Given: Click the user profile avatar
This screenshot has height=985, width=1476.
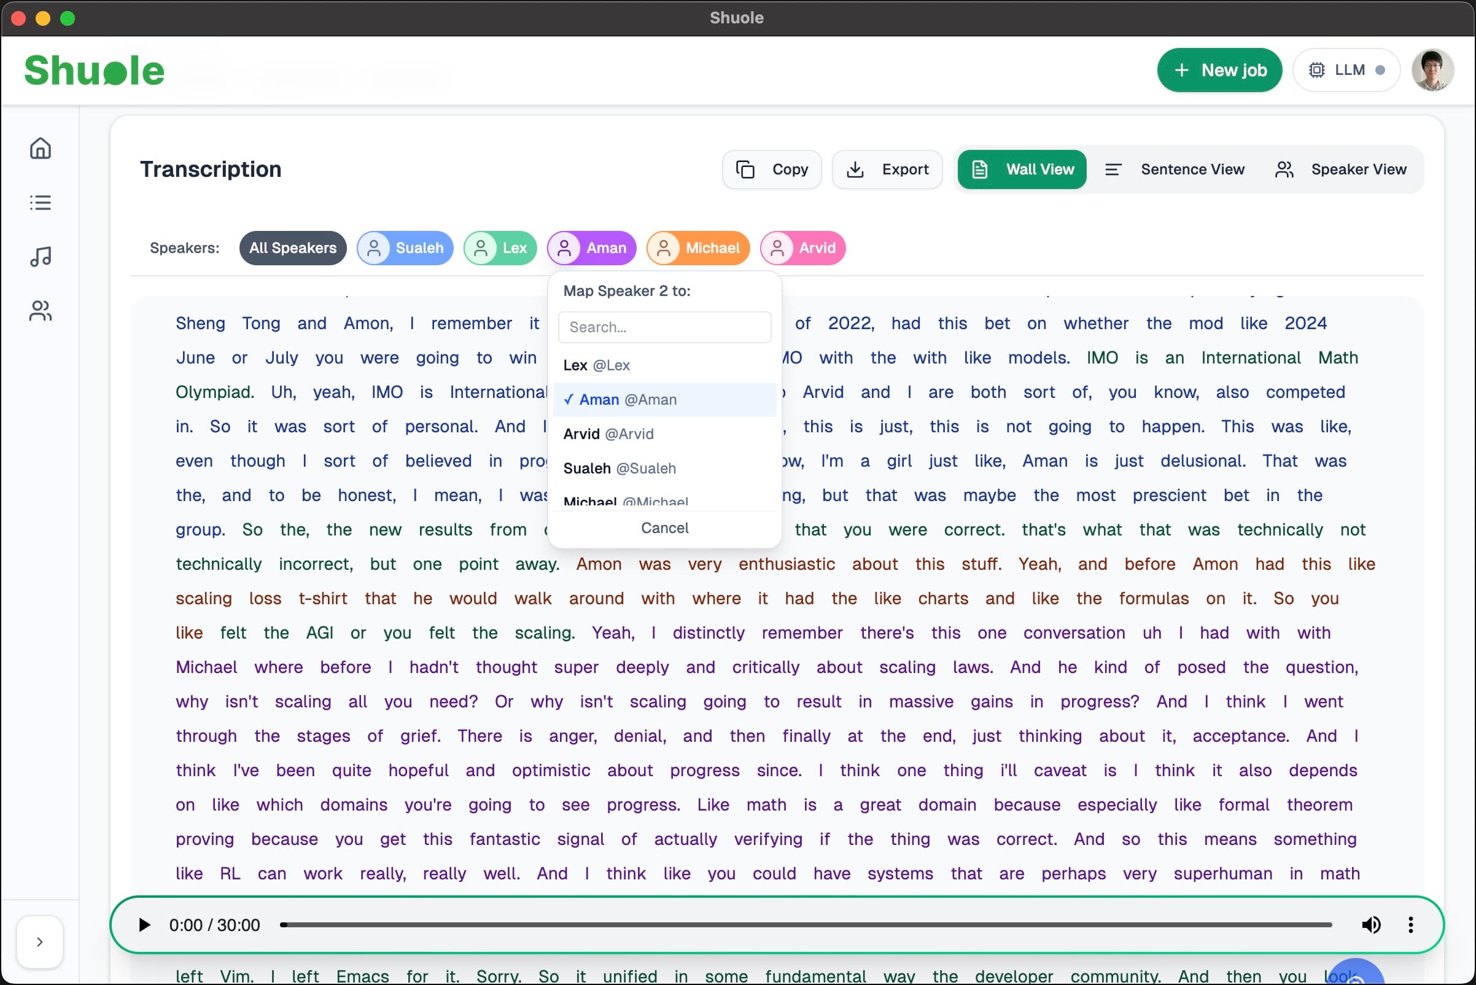Looking at the screenshot, I should pyautogui.click(x=1432, y=71).
